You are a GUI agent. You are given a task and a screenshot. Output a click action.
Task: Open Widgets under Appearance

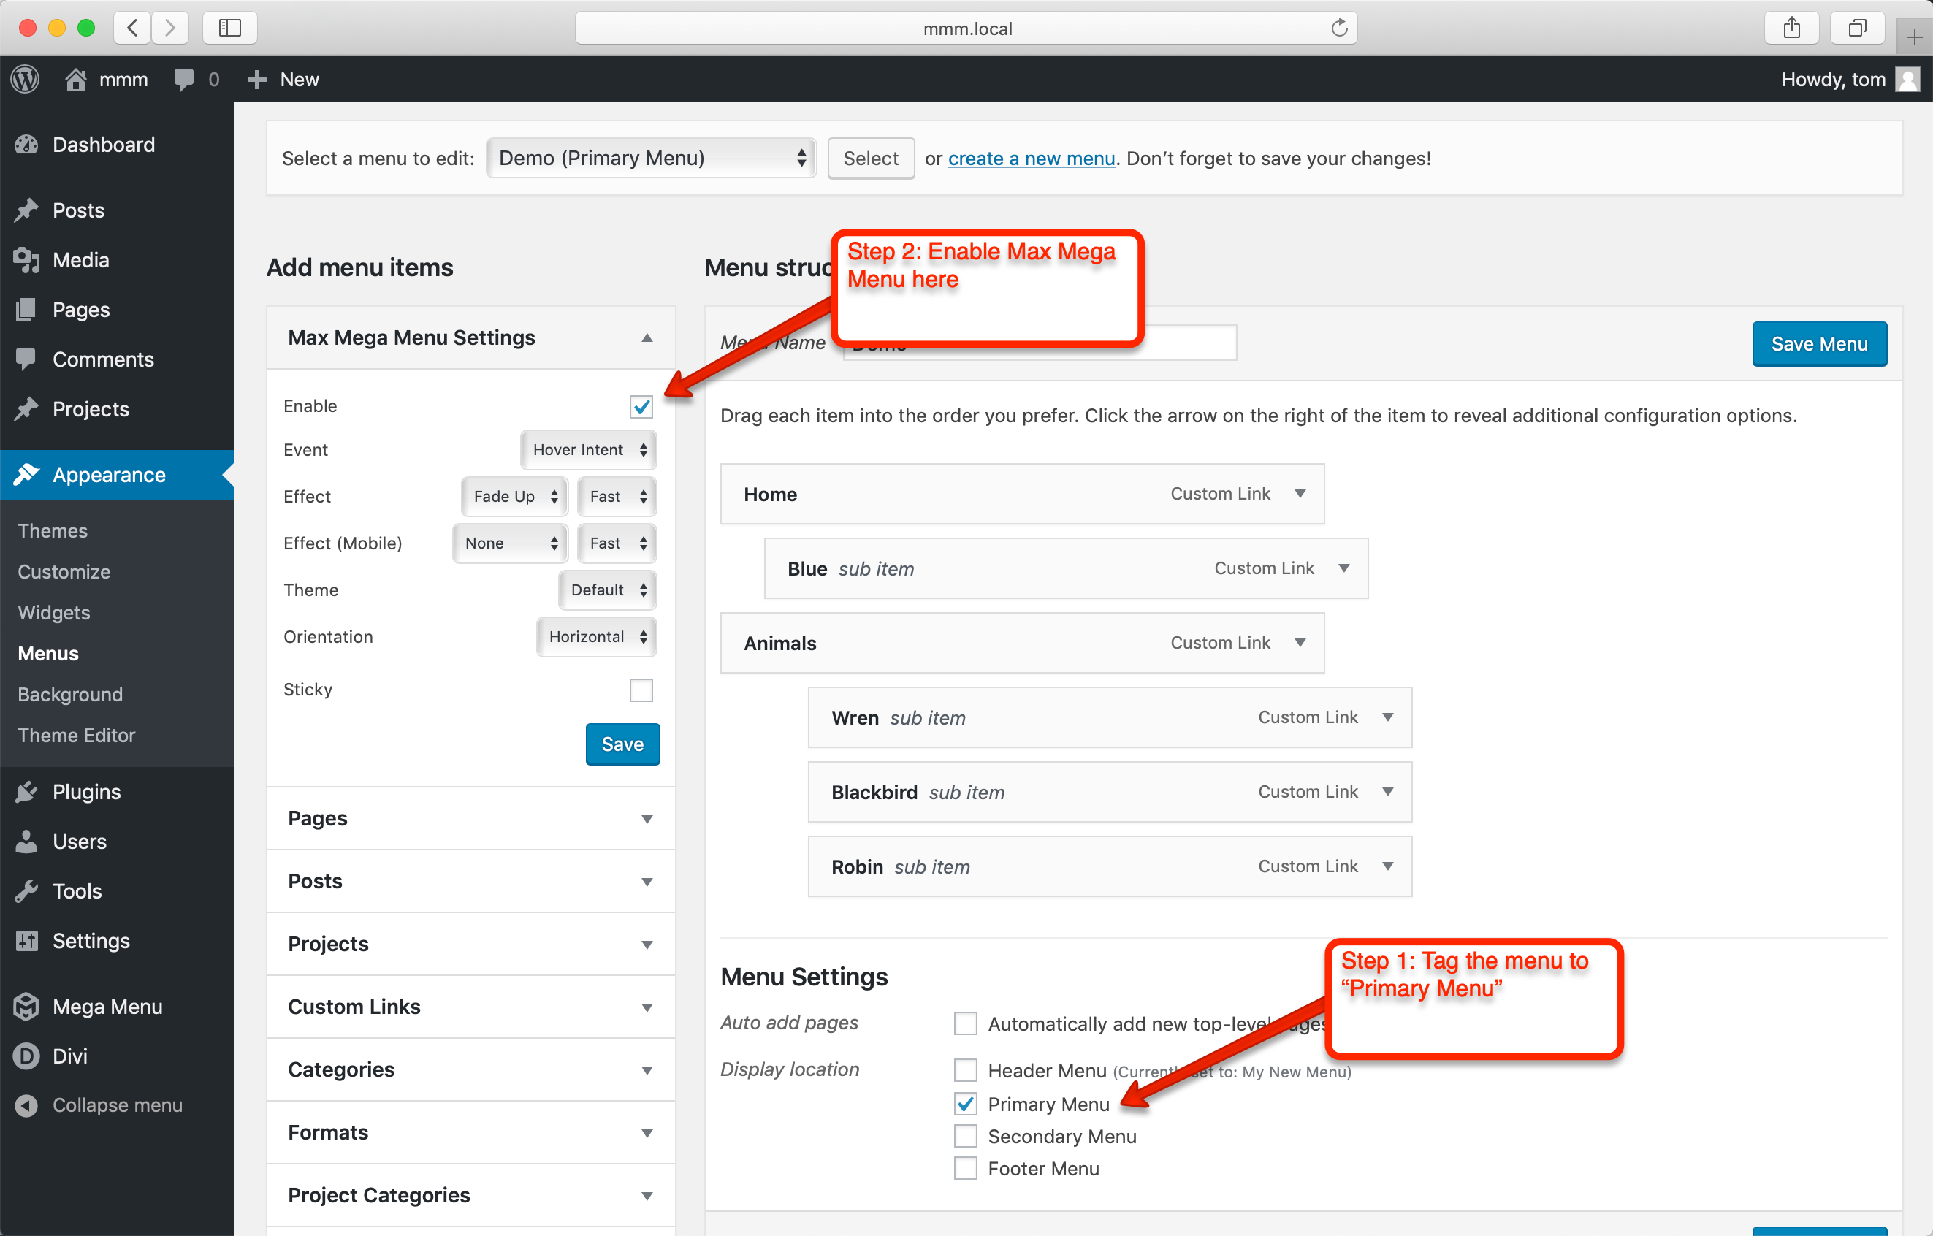pyautogui.click(x=54, y=612)
